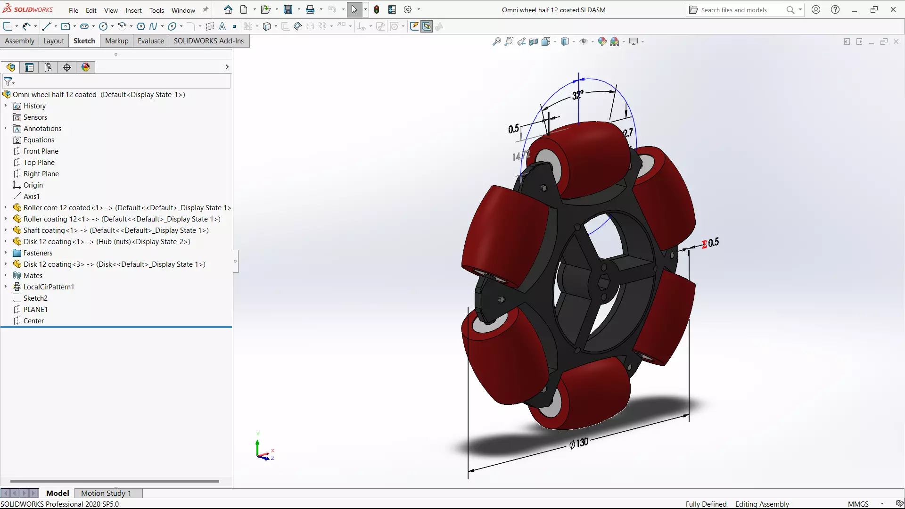
Task: Select Disk 12 coating<3> component
Action: click(115, 264)
